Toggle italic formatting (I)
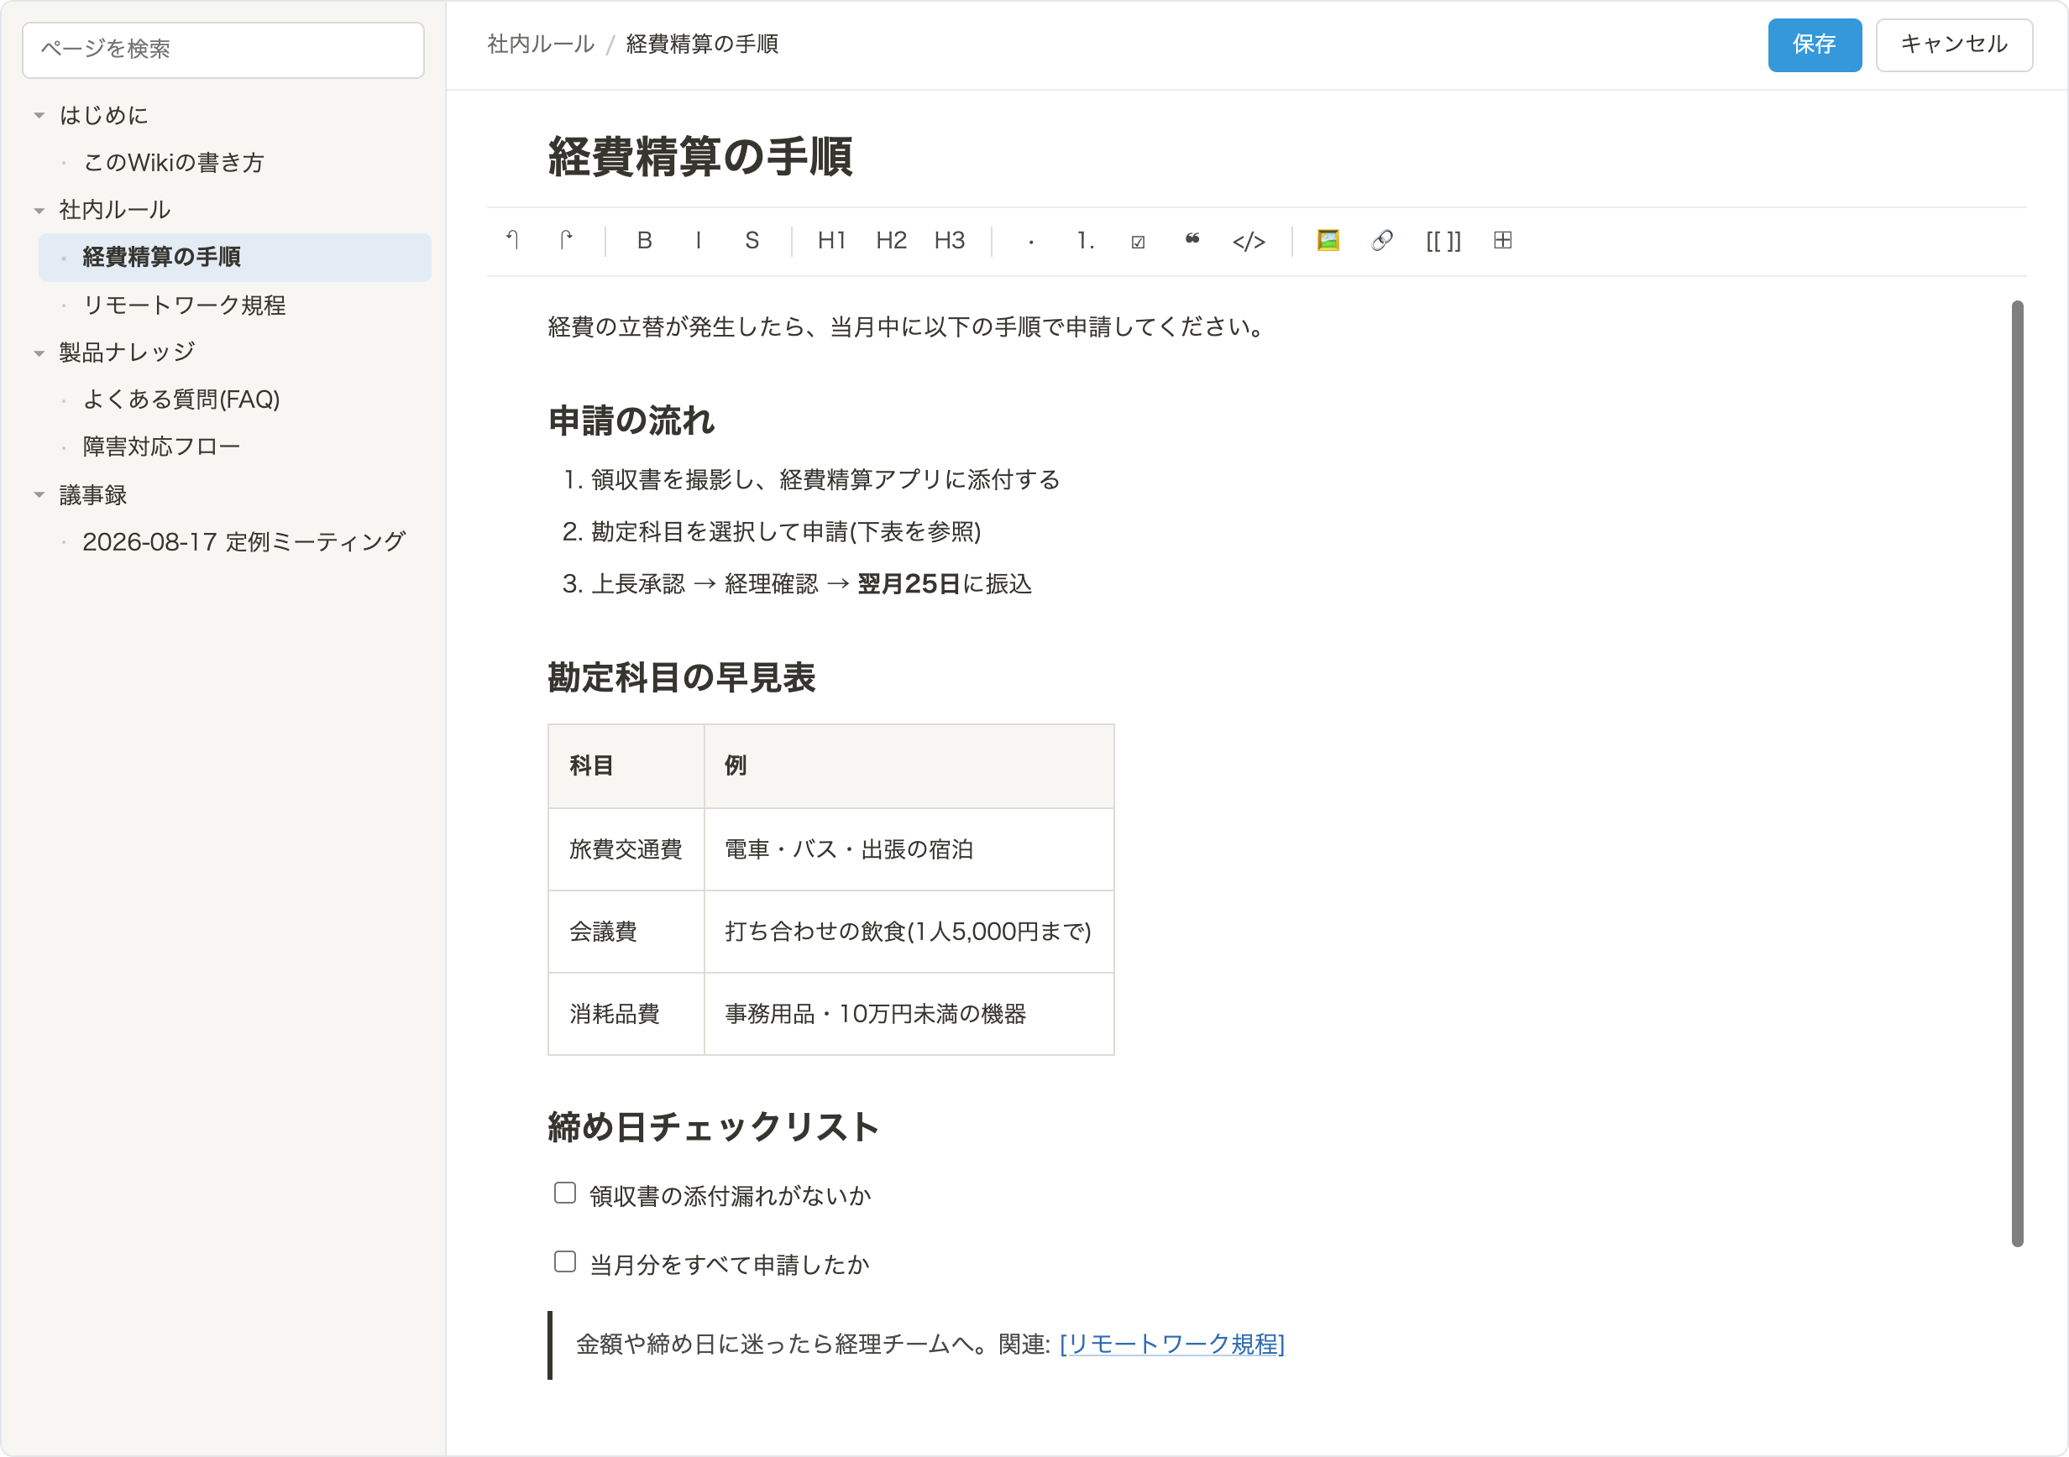 coord(699,240)
